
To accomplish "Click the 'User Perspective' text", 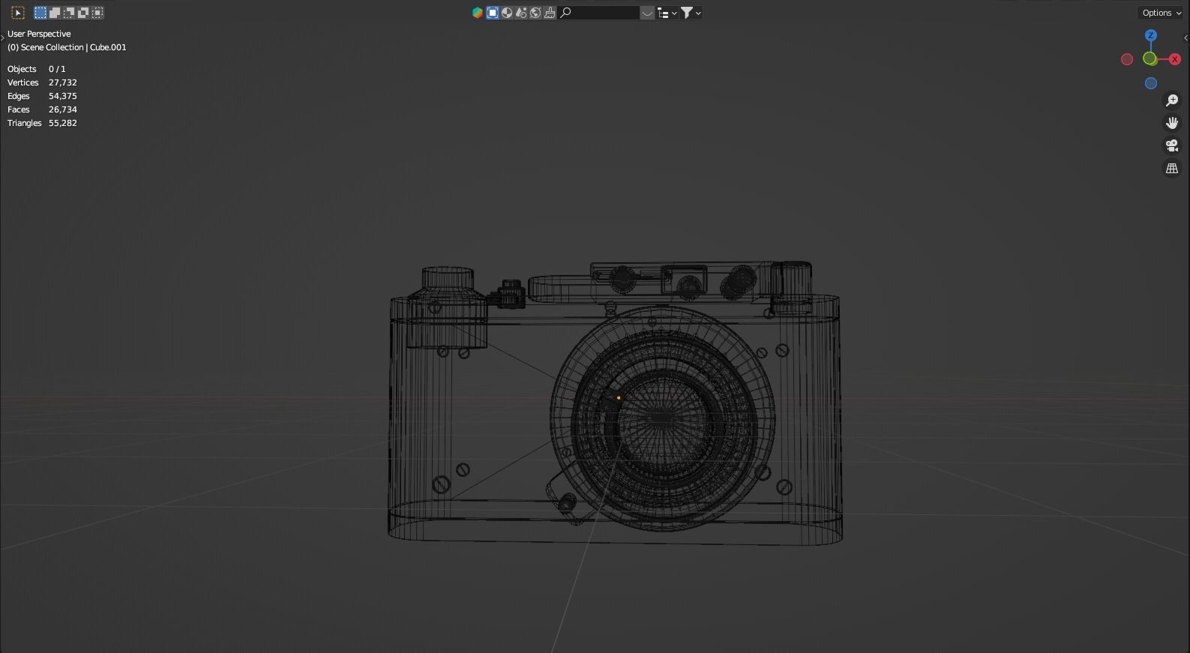I will tap(39, 34).
